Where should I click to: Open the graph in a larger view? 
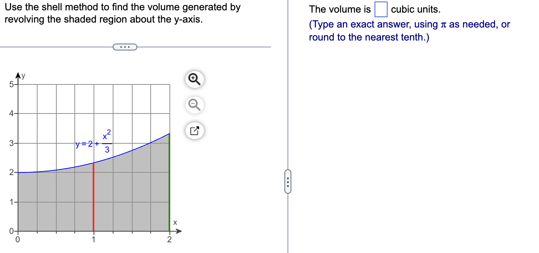click(194, 130)
